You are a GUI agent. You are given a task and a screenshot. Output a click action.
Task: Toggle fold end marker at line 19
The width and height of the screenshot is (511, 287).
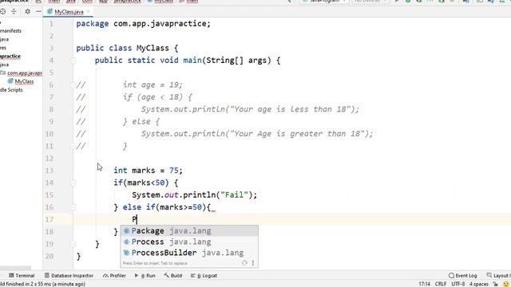click(73, 244)
